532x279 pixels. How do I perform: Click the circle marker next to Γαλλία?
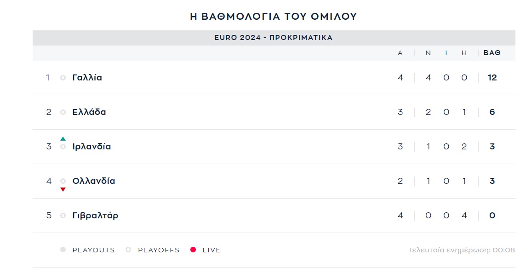point(63,78)
